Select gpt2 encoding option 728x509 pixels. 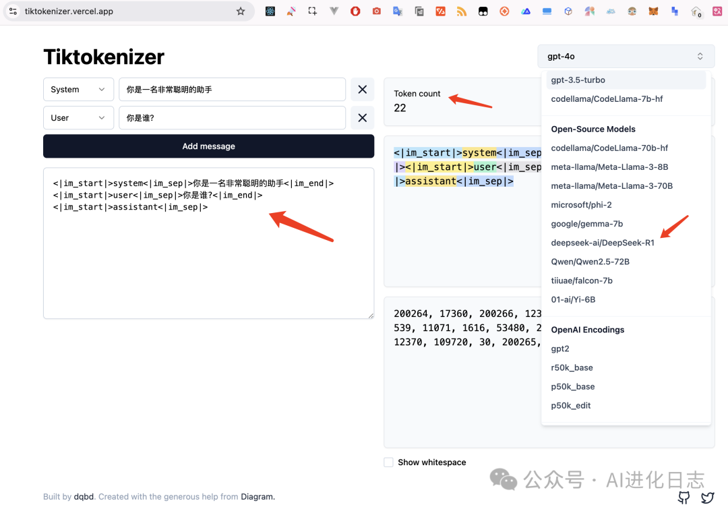626,349
